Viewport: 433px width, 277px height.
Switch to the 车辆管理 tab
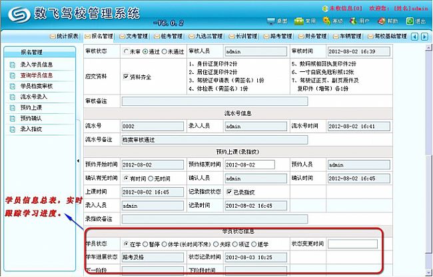pos(347,36)
